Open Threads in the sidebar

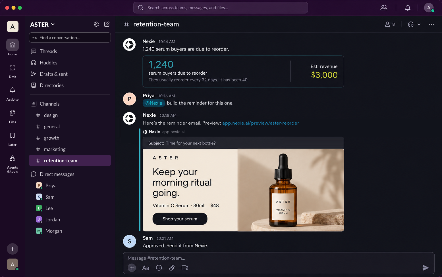click(70, 51)
